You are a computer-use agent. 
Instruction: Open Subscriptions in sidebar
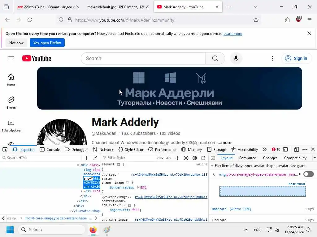tap(11, 126)
